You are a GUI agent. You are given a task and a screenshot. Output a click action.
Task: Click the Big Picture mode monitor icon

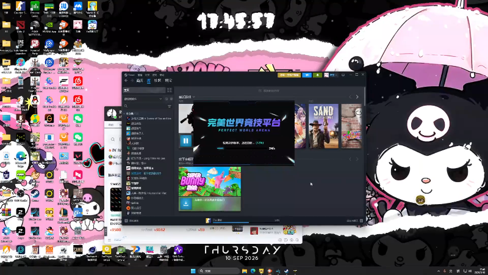343,75
